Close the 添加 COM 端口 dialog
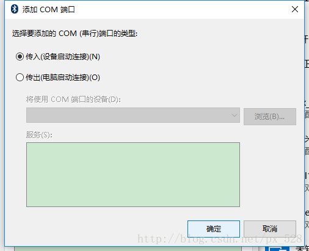 point(295,9)
